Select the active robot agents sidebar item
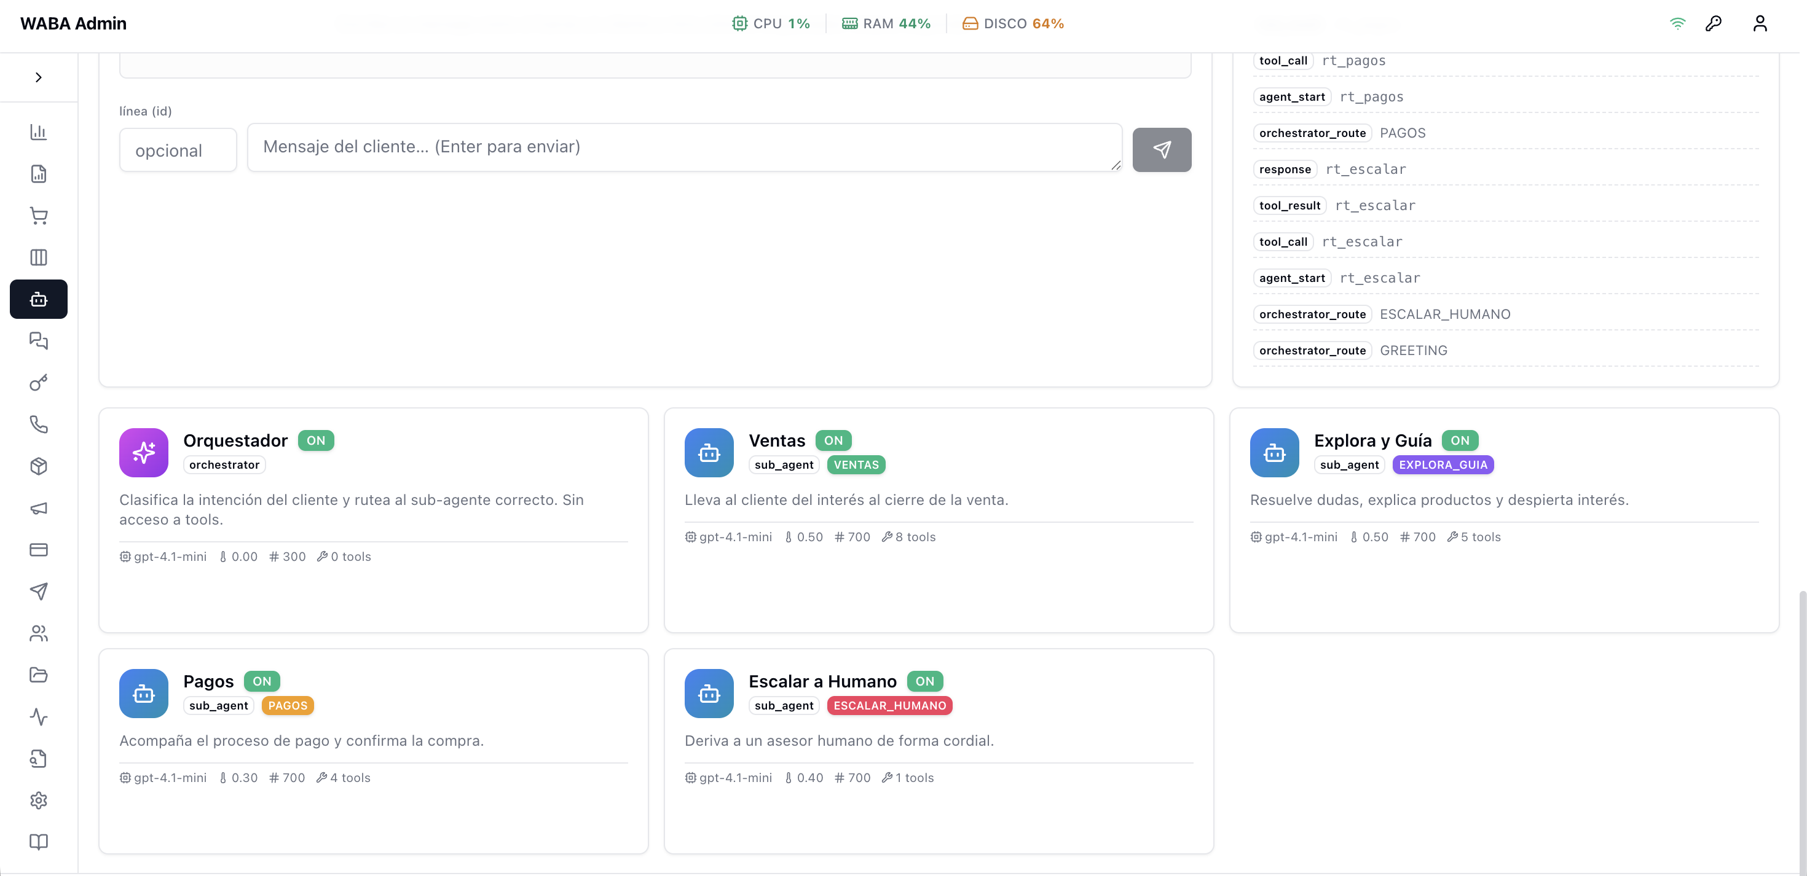Viewport: 1807px width, 876px height. [39, 300]
